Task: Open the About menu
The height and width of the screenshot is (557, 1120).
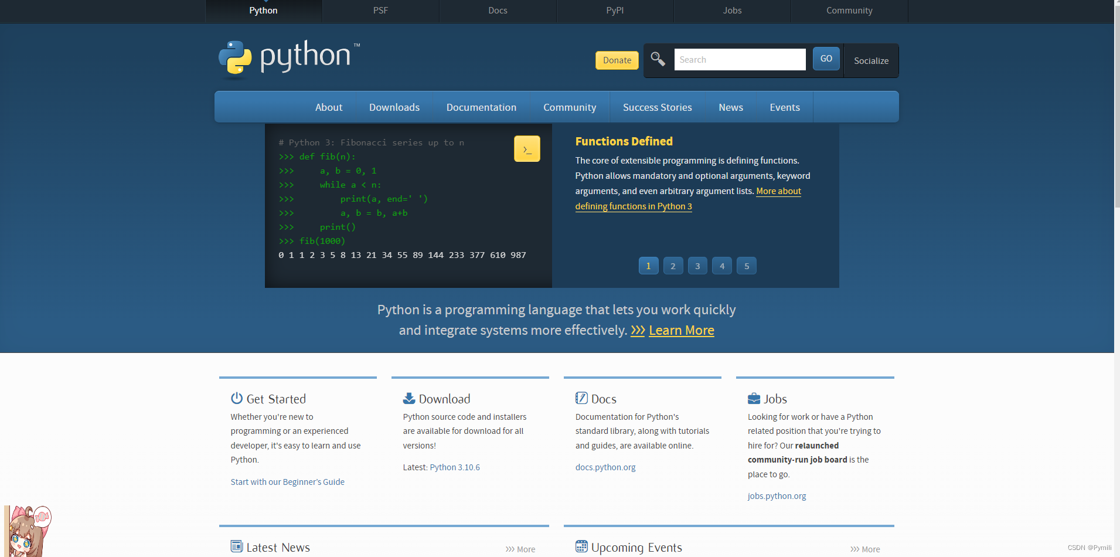Action: [329, 107]
